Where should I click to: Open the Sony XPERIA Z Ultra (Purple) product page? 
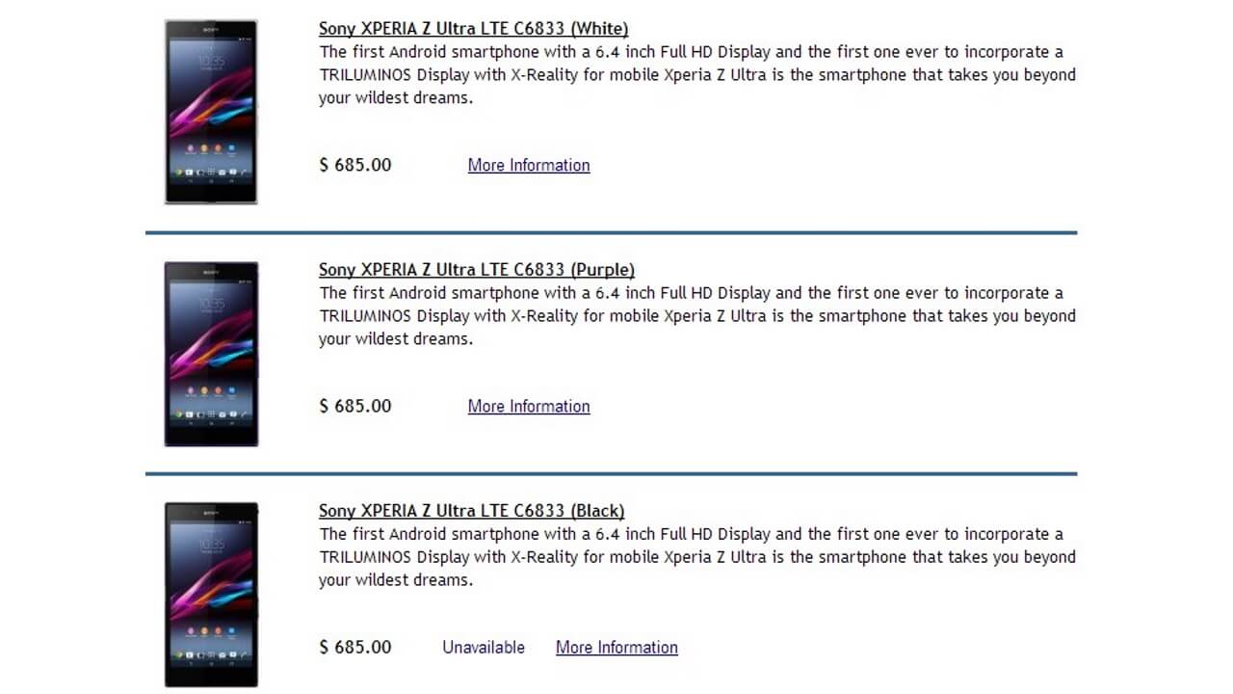pos(476,269)
